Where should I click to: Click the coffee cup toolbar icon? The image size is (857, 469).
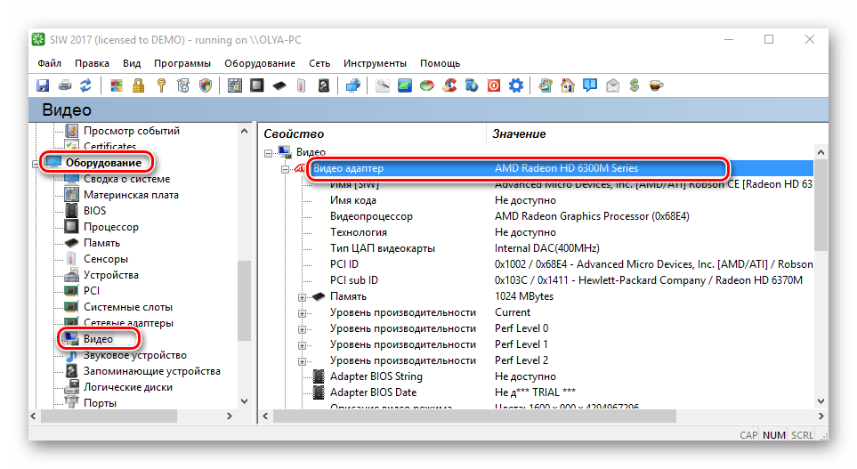click(x=656, y=85)
